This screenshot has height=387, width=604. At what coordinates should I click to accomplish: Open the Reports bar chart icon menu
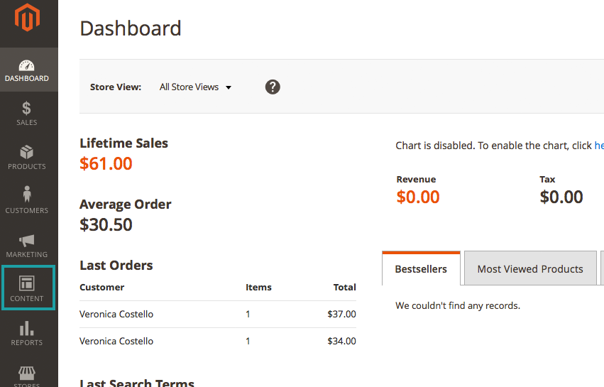pos(27,333)
